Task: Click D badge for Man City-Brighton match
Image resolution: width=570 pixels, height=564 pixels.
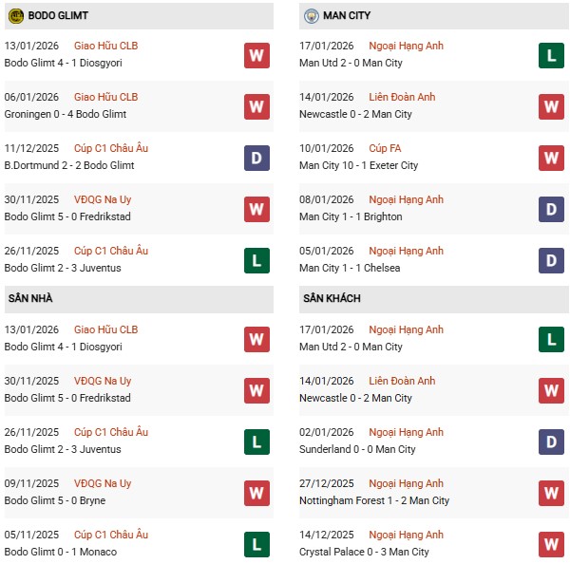Action: (551, 209)
